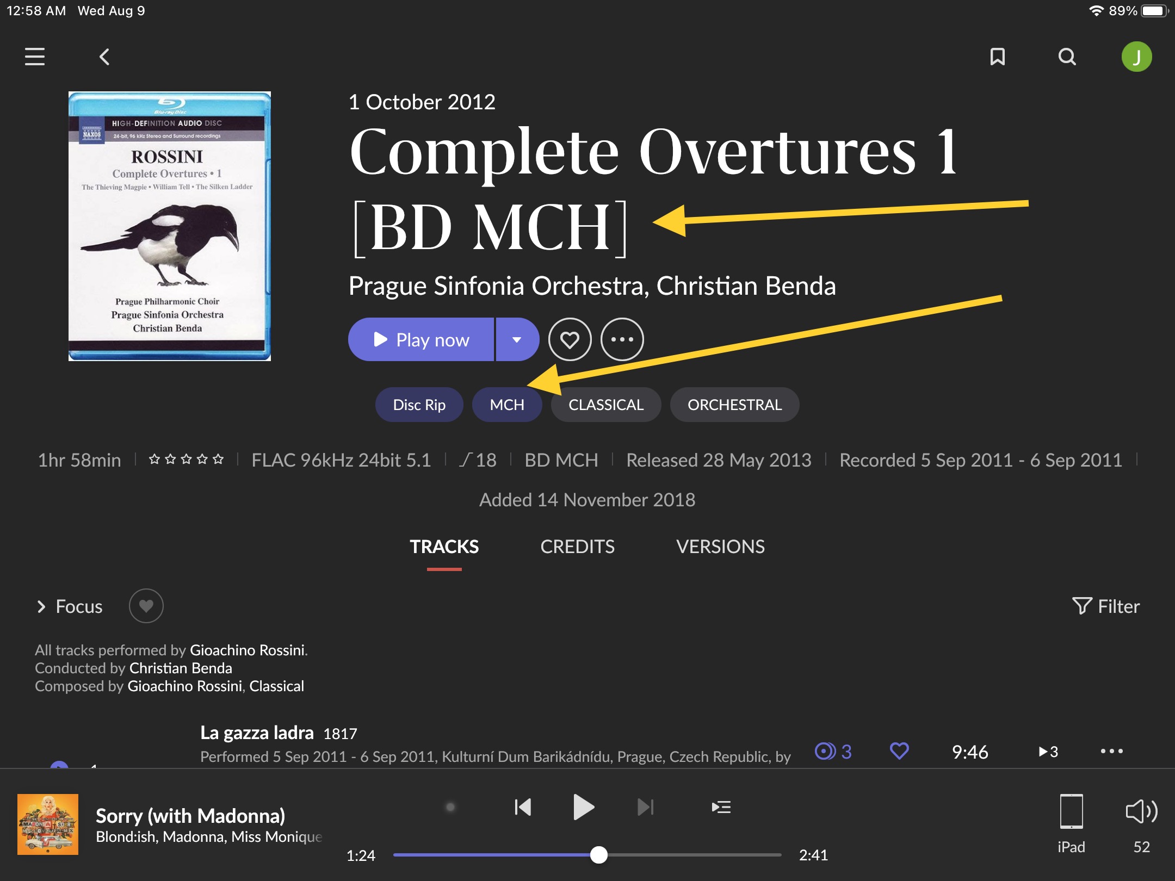Open the iPad audio zone selector

click(x=1071, y=823)
